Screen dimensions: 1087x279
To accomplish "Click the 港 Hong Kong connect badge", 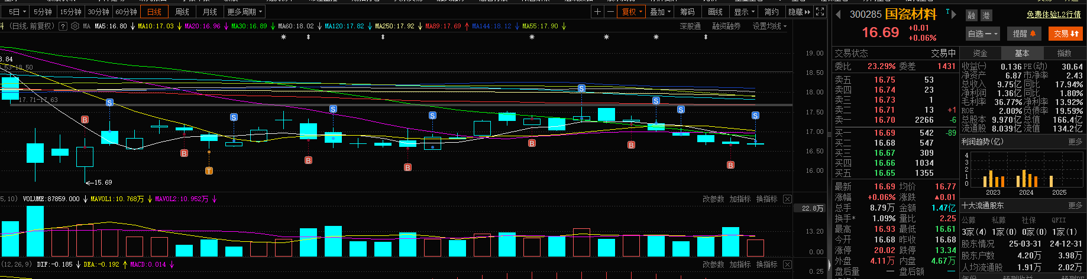I will [986, 15].
